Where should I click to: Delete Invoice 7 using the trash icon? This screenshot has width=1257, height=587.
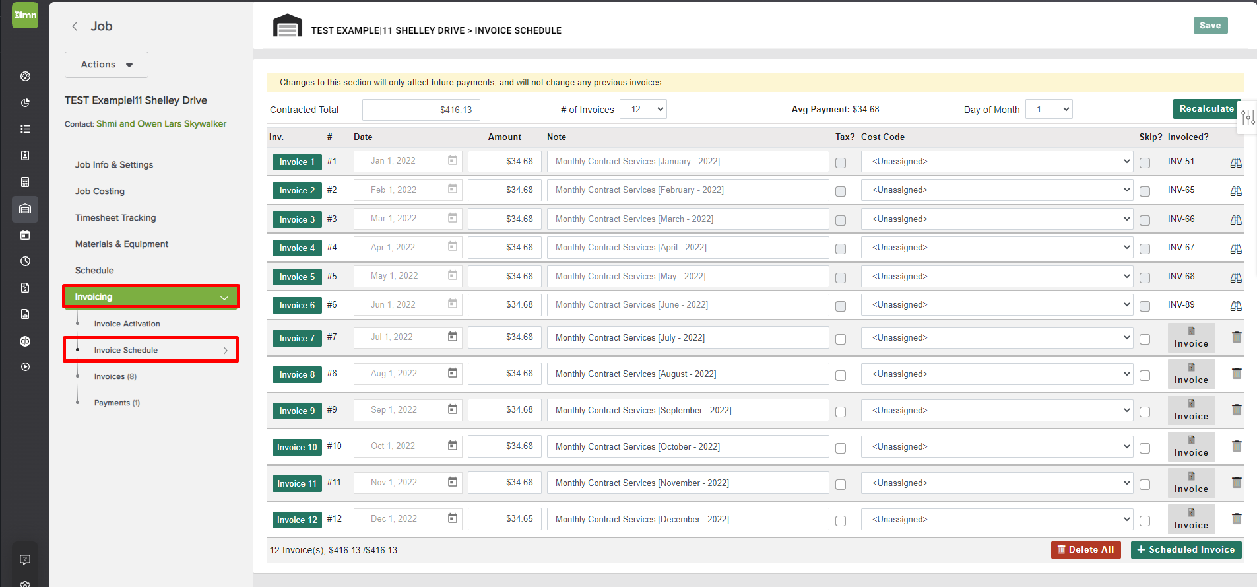point(1237,337)
